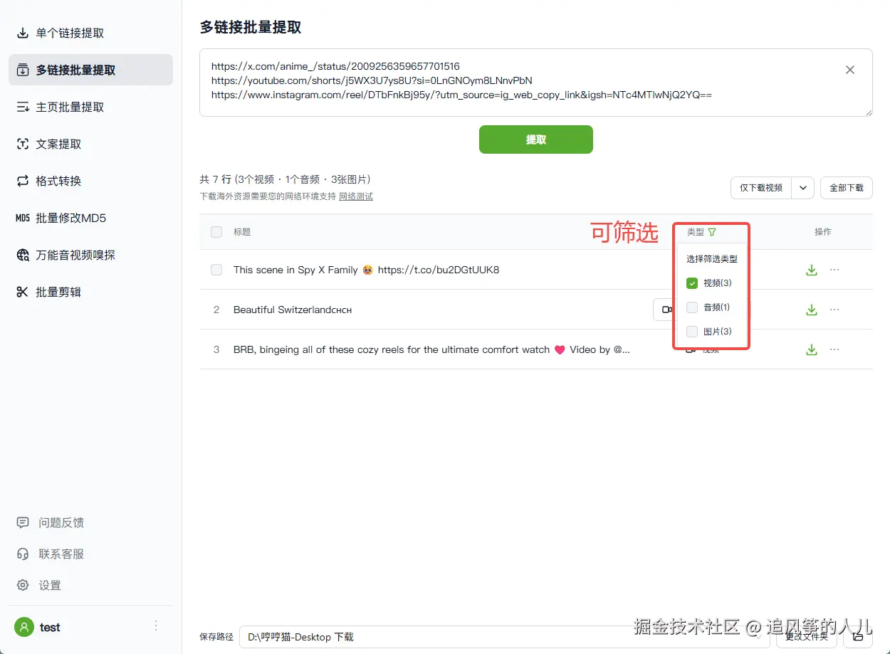Screen dimensions: 890x654
Task: Click the row number 3 cell
Action: click(216, 349)
